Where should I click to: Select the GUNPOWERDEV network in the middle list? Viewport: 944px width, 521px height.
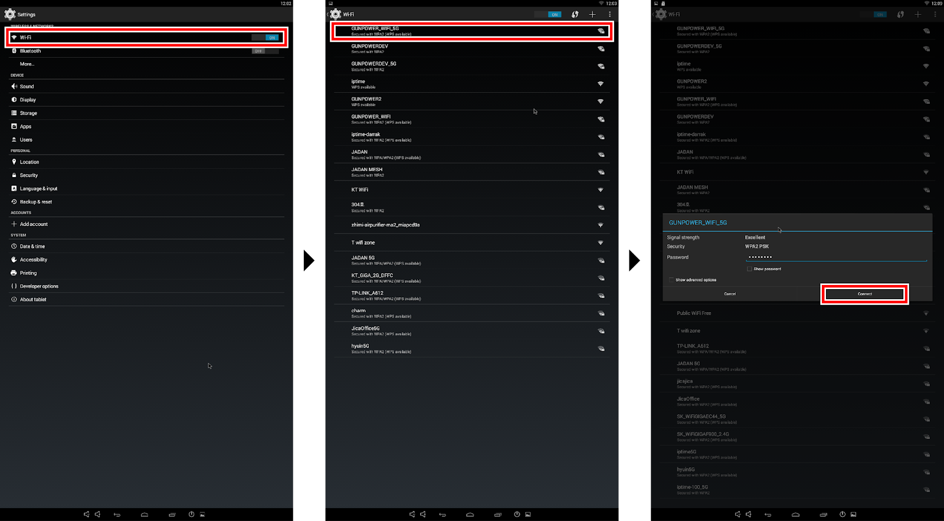472,48
